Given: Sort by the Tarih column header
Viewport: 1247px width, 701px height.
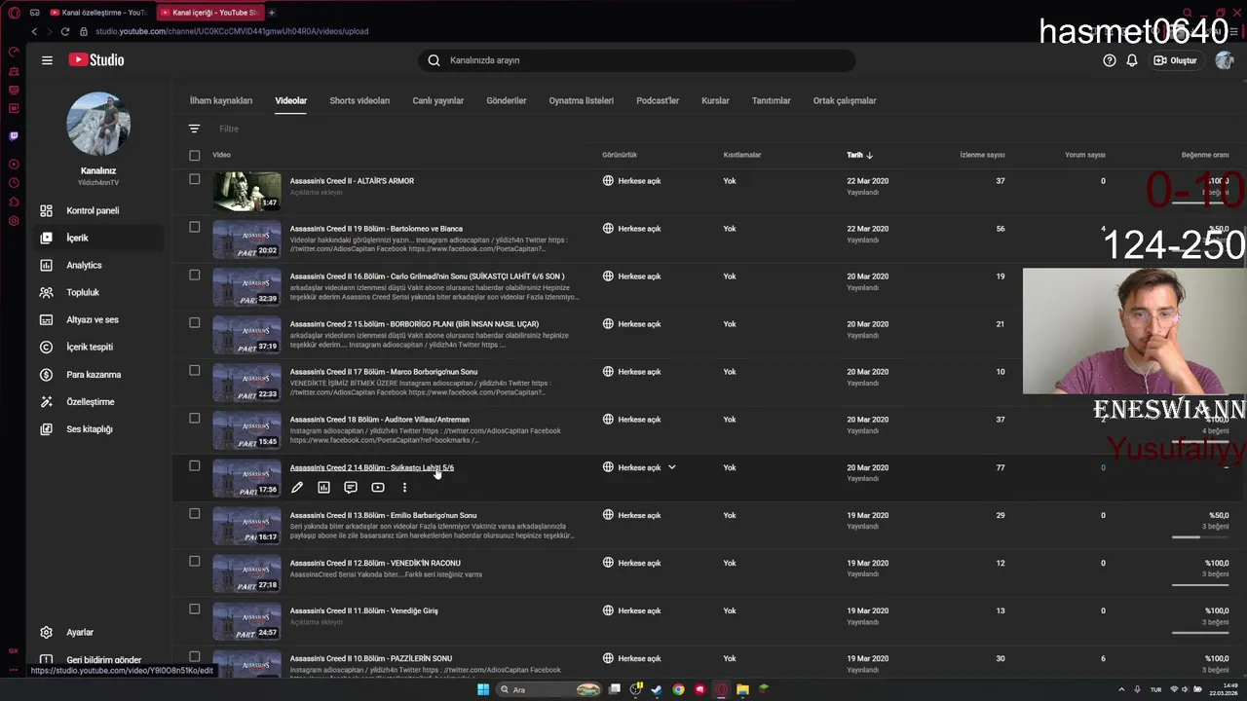Looking at the screenshot, I should tap(859, 155).
